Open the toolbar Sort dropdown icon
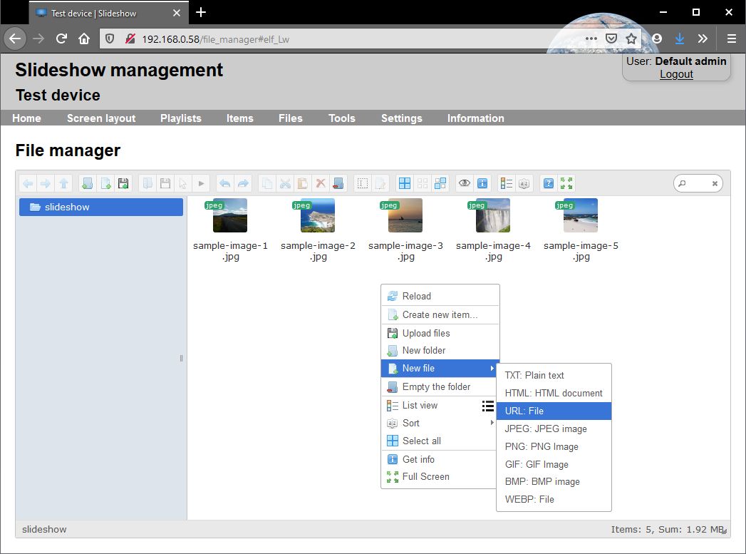This screenshot has width=746, height=554. [524, 183]
